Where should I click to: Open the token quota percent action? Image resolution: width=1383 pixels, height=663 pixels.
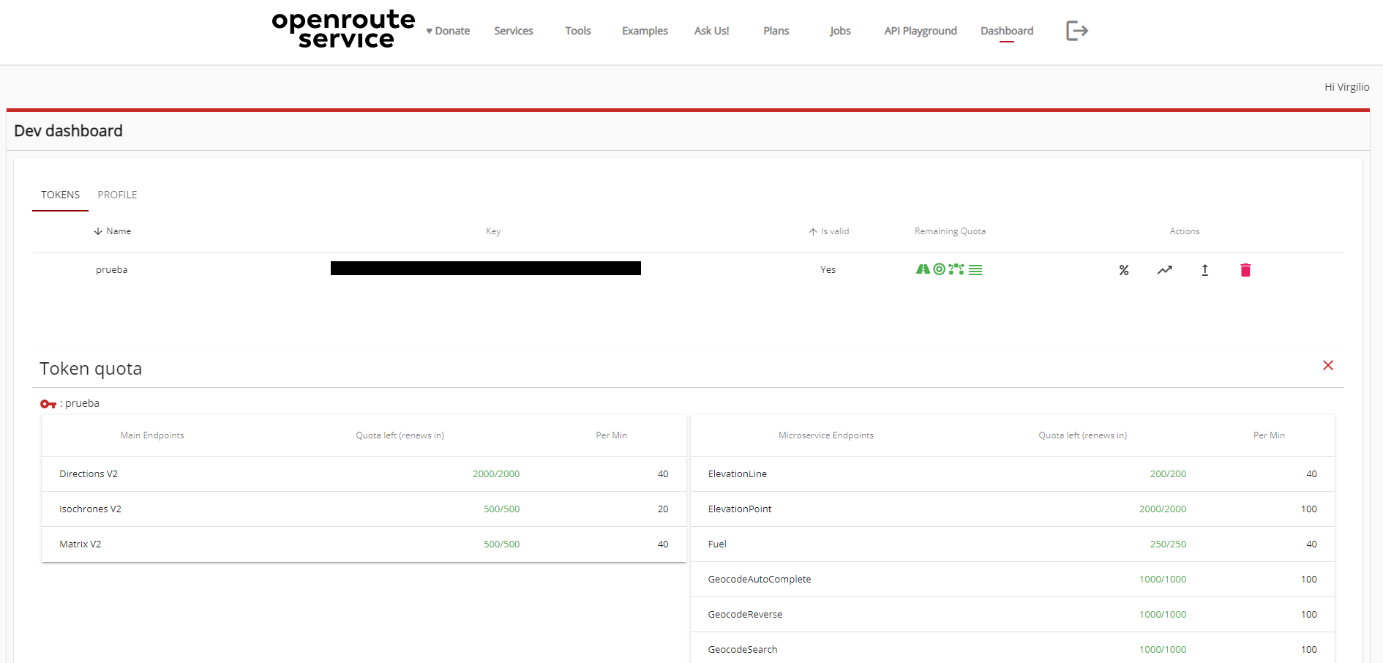click(1124, 270)
